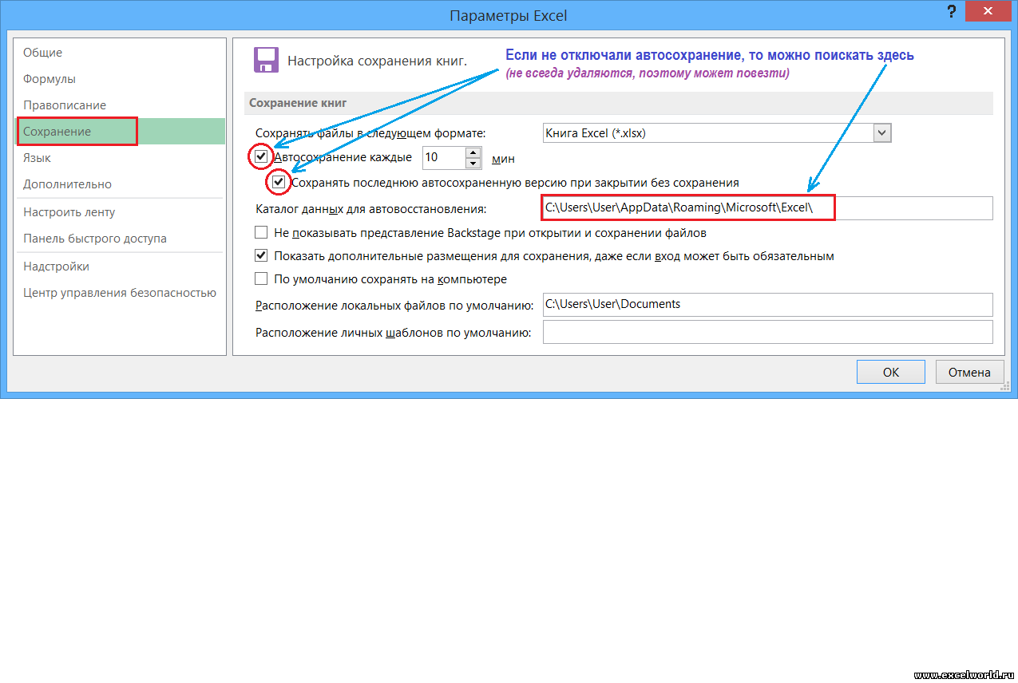Confirm the dialog with OK button
Screen dimensions: 1018x683
click(891, 372)
